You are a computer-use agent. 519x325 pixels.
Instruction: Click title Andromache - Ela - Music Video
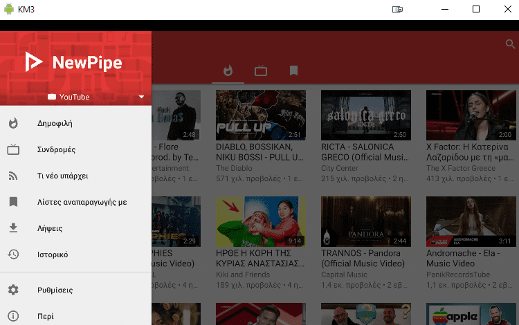463,258
